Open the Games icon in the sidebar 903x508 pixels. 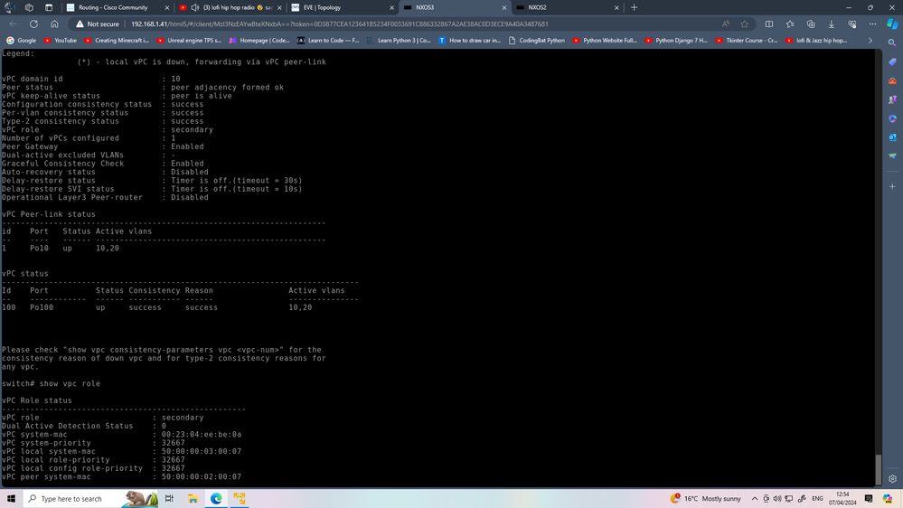pyautogui.click(x=892, y=99)
